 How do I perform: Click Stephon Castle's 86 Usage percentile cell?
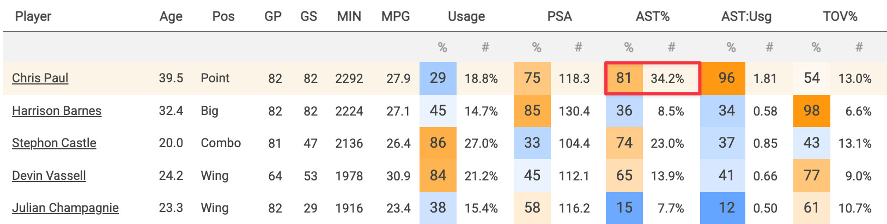pos(438,143)
